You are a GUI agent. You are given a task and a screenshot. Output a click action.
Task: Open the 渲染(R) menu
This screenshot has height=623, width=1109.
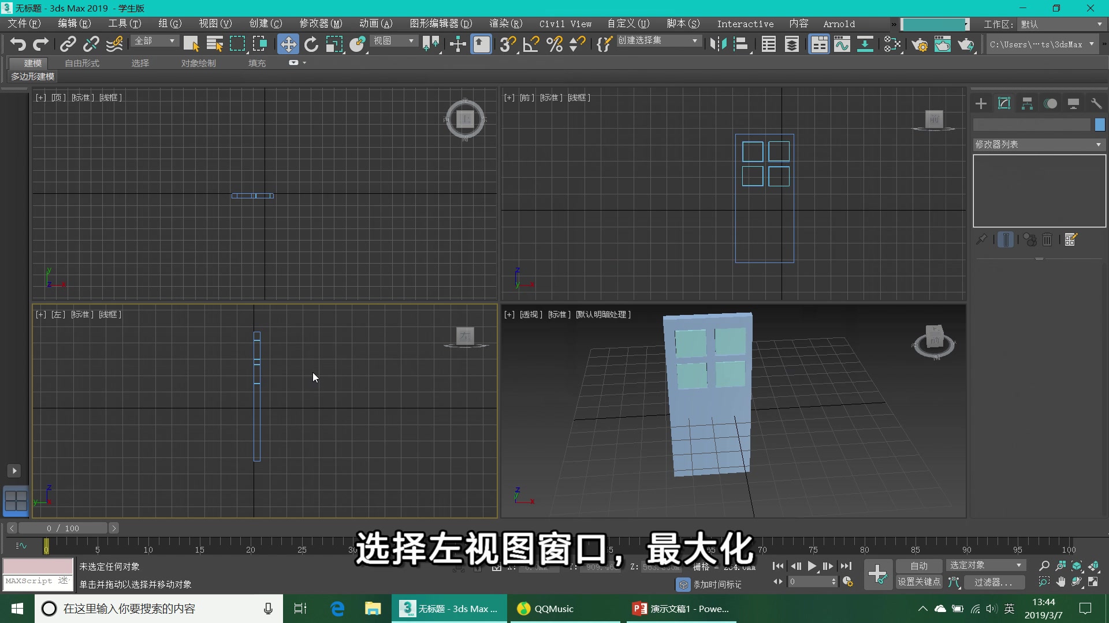505,24
